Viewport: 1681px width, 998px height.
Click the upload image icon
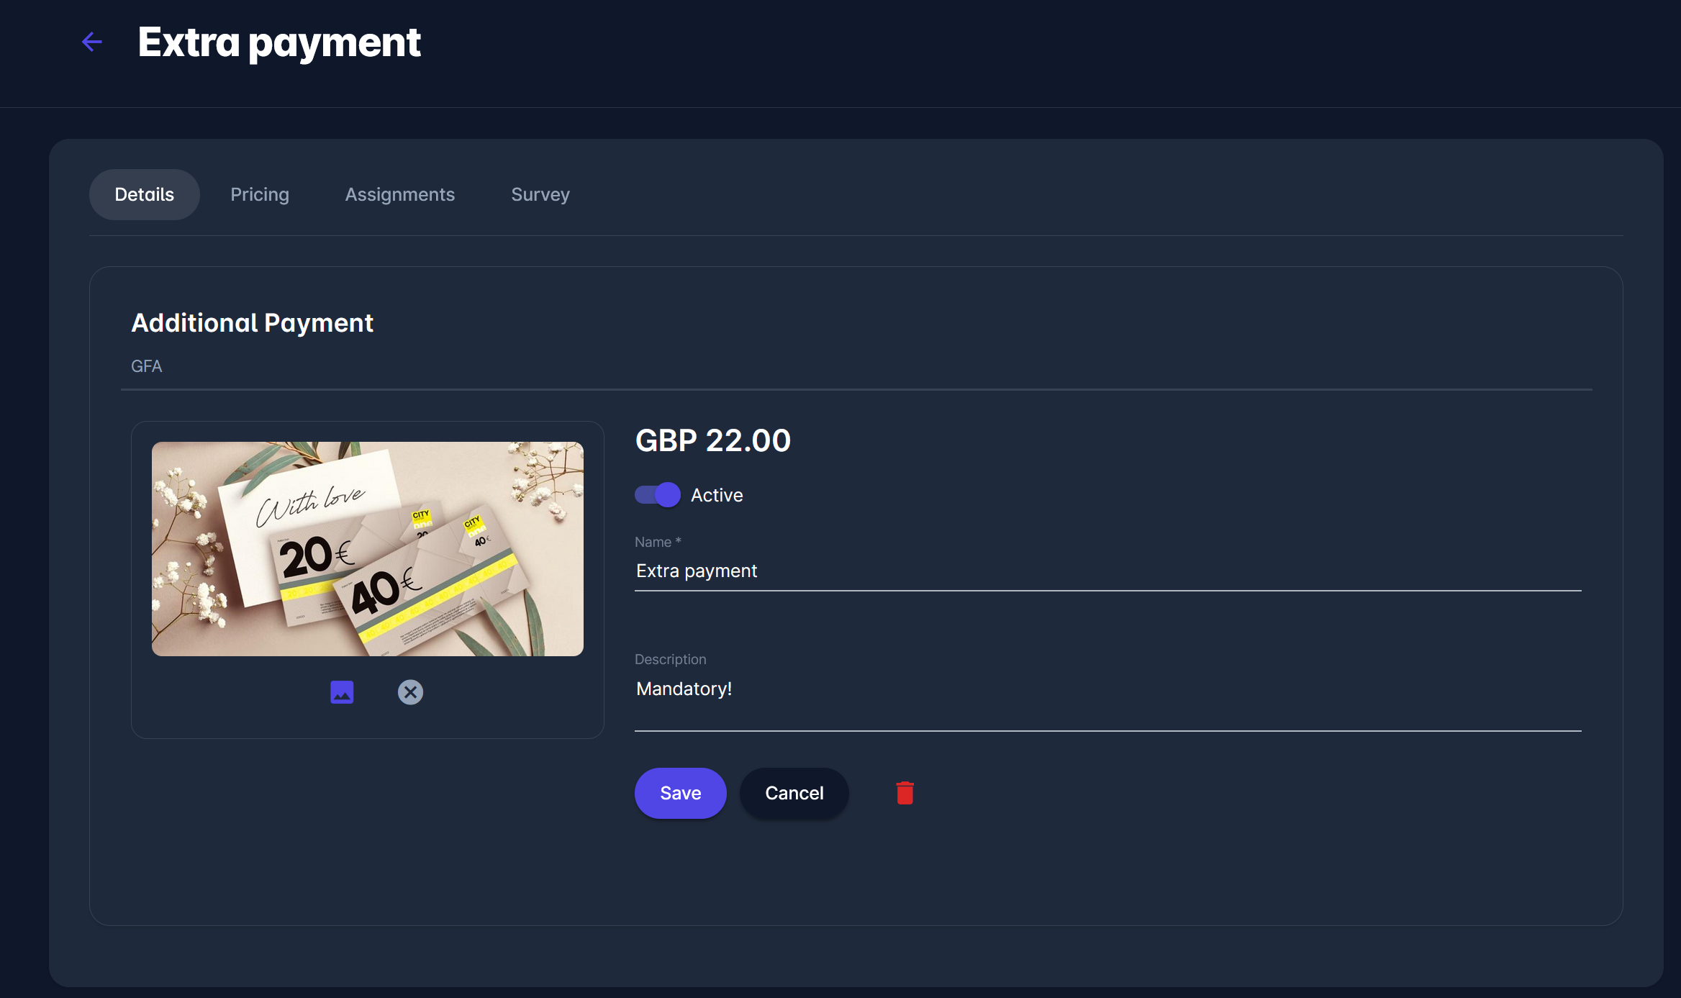pos(342,692)
